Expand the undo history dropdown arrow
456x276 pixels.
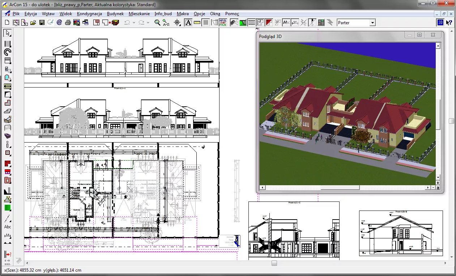point(134,22)
